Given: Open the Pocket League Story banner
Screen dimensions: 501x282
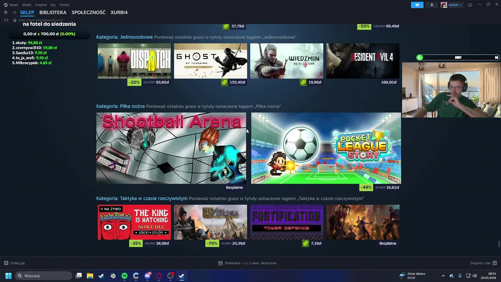Looking at the screenshot, I should (326, 148).
